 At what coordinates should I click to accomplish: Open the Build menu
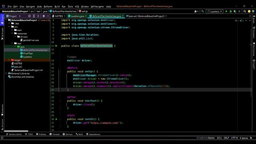point(57,6)
